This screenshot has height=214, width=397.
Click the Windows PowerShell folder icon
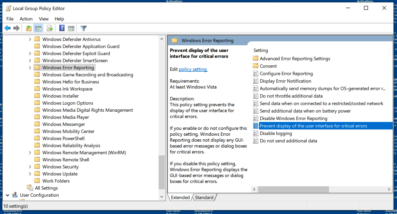click(37, 138)
